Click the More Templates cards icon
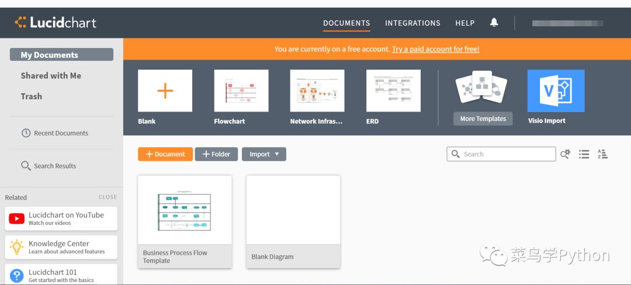 (481, 87)
